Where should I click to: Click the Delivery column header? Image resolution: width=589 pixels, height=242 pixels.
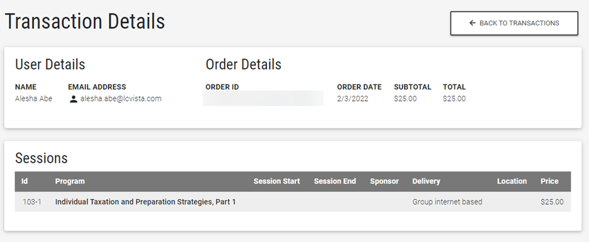(x=426, y=181)
